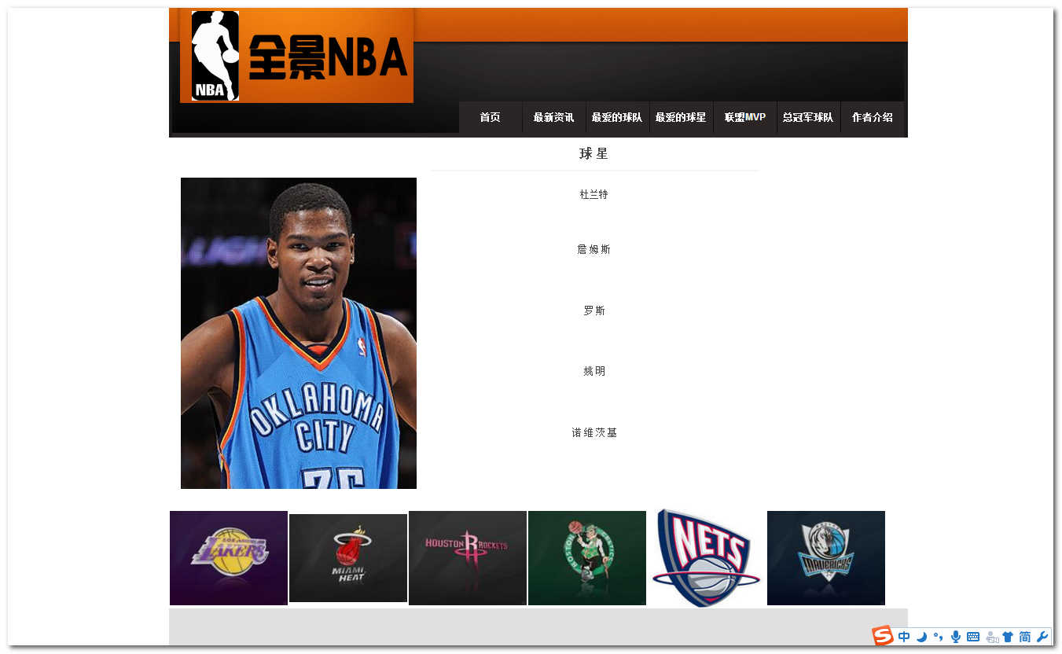Toggle simplified Chinese 简 icon
The height and width of the screenshot is (654, 1062).
(1025, 637)
